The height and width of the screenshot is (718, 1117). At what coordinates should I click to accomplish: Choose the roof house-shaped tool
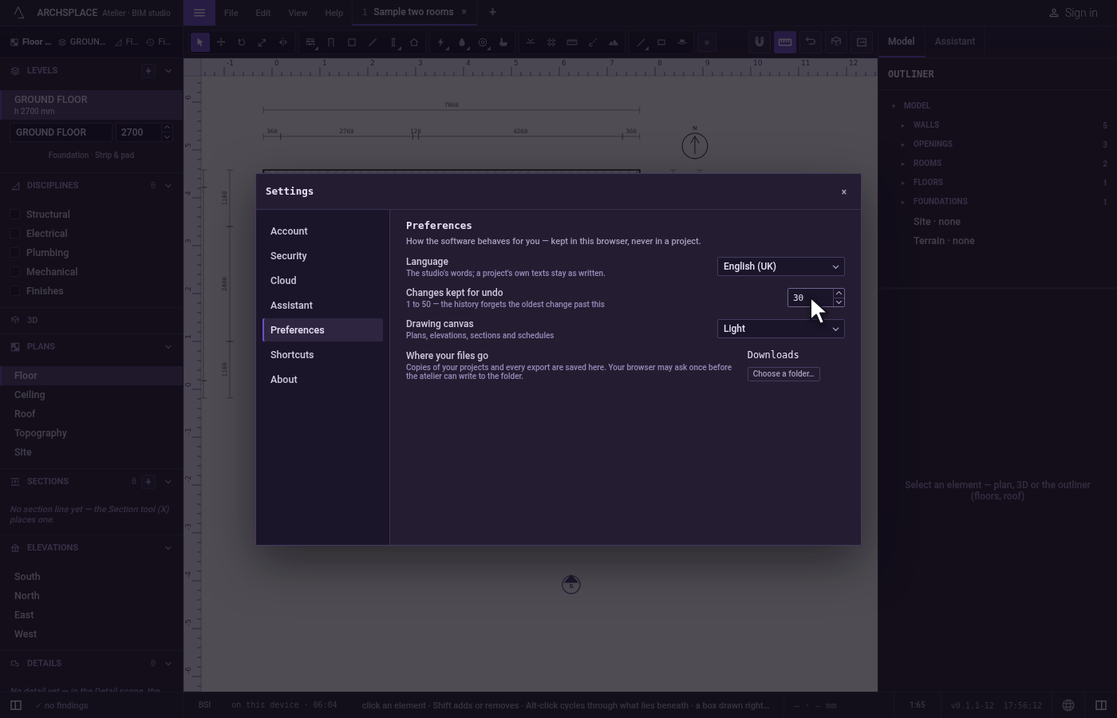[x=414, y=42]
